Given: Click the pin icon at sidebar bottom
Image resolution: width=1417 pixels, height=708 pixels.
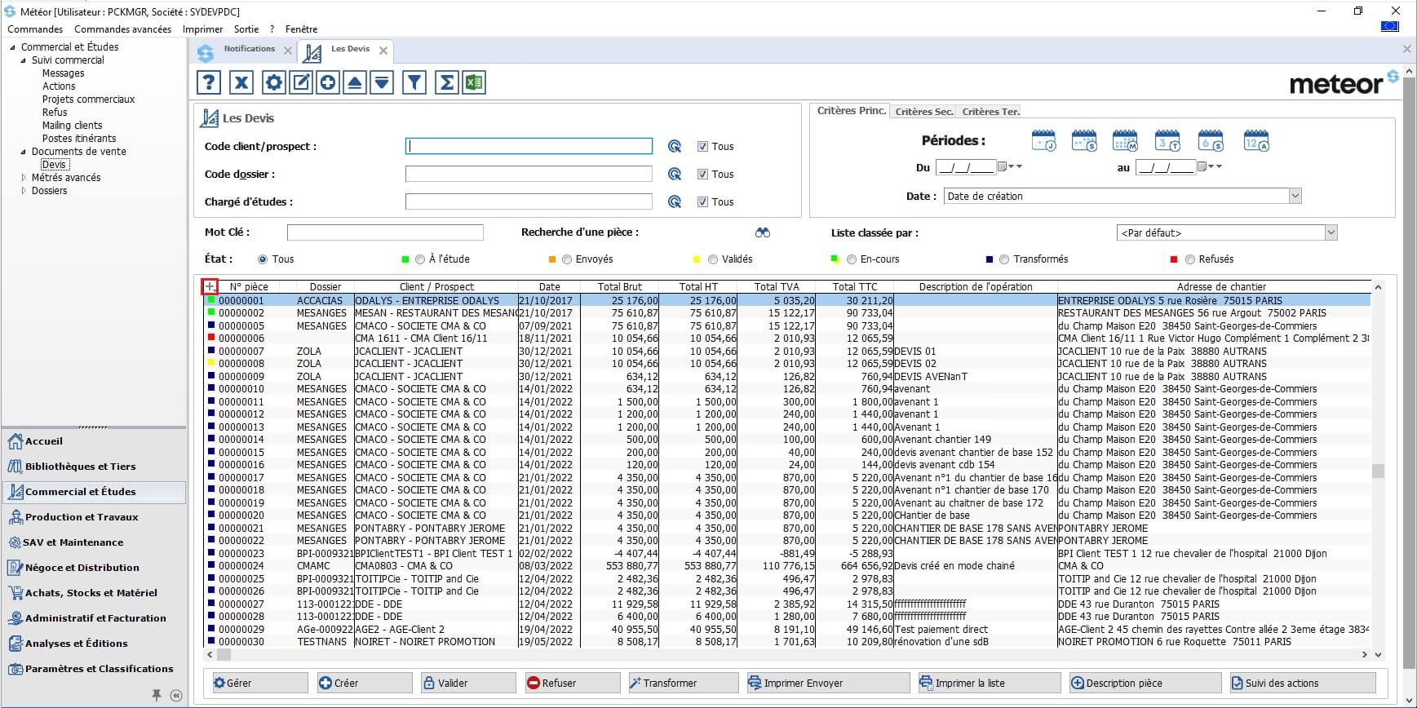Looking at the screenshot, I should [x=157, y=695].
